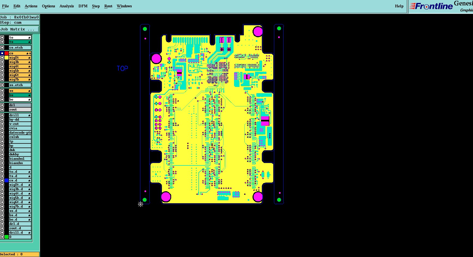The width and height of the screenshot is (473, 257).
Task: Click the Frontline logo
Action: 431,6
